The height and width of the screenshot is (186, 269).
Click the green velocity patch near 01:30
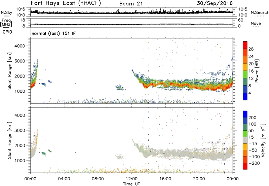click(x=44, y=154)
